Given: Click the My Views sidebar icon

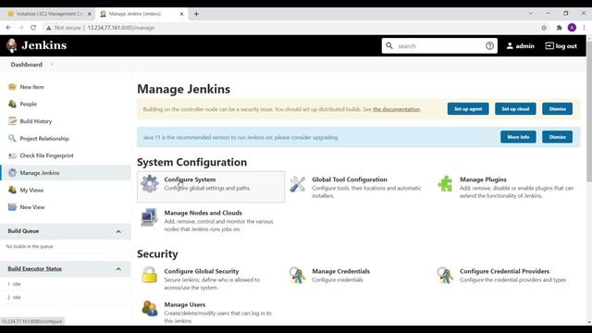Looking at the screenshot, I should (x=12, y=190).
